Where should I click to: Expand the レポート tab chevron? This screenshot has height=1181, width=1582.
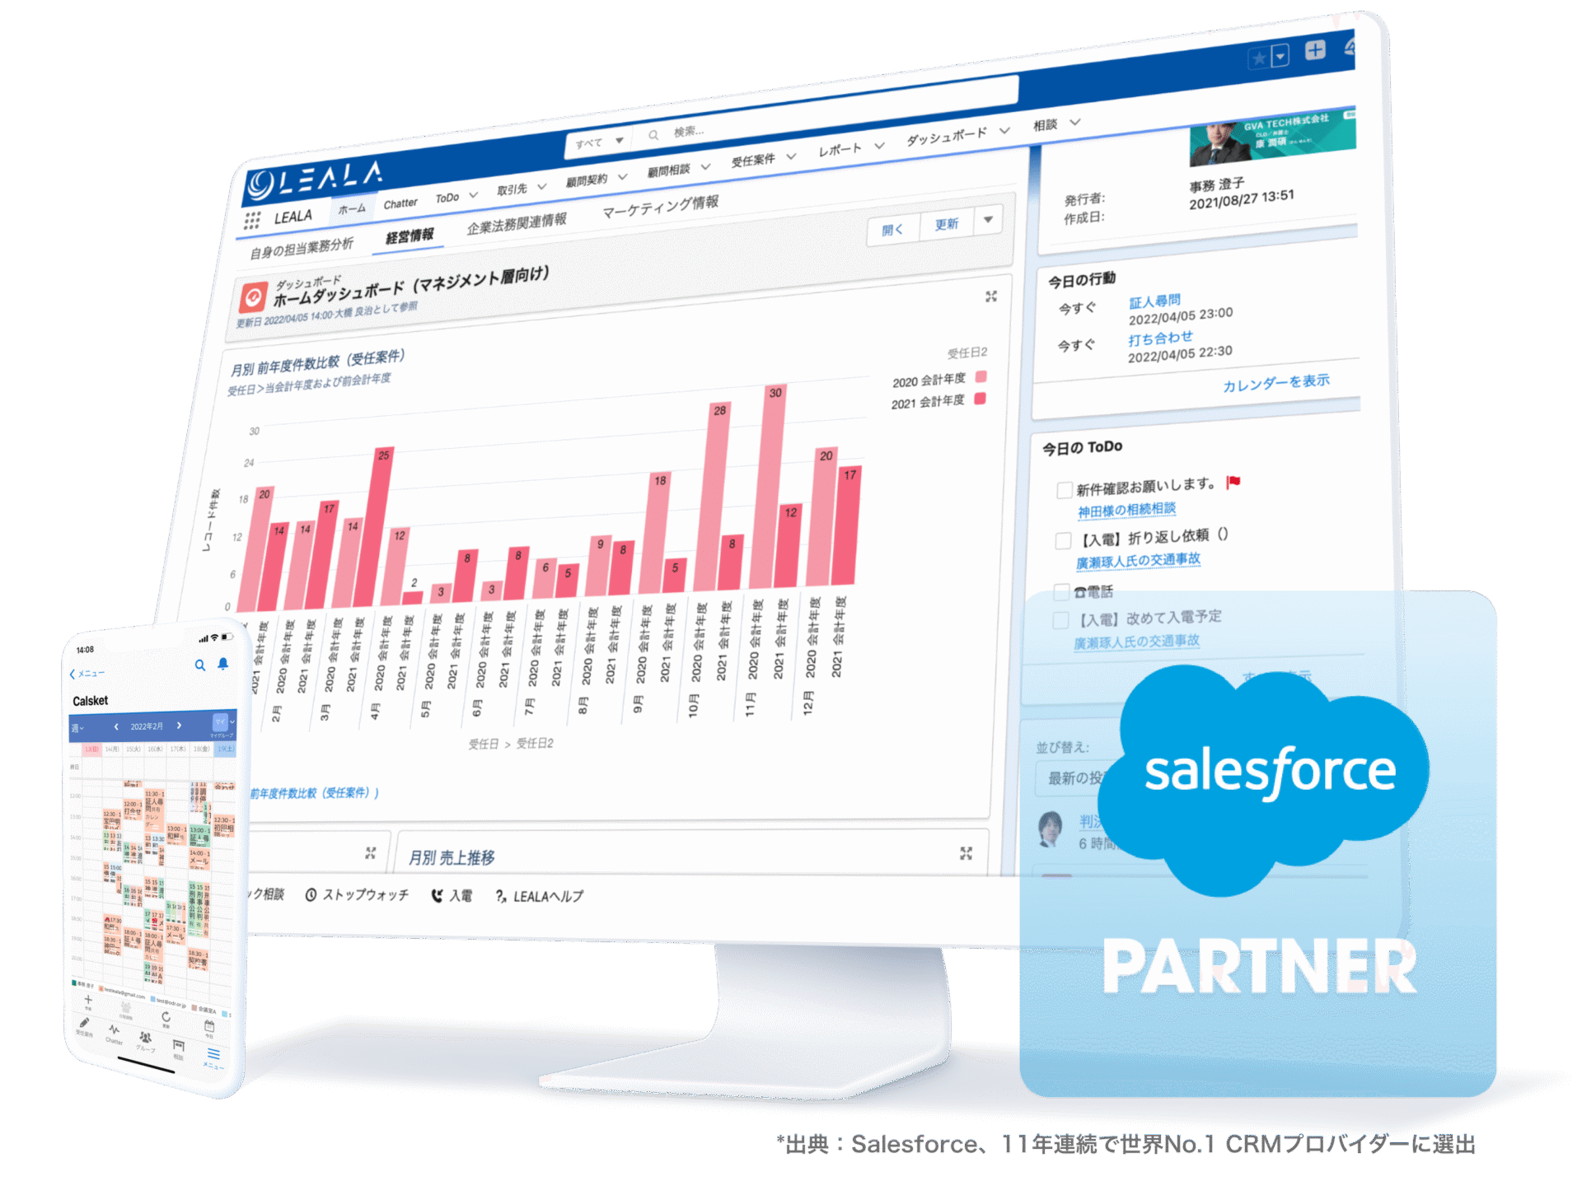[879, 145]
